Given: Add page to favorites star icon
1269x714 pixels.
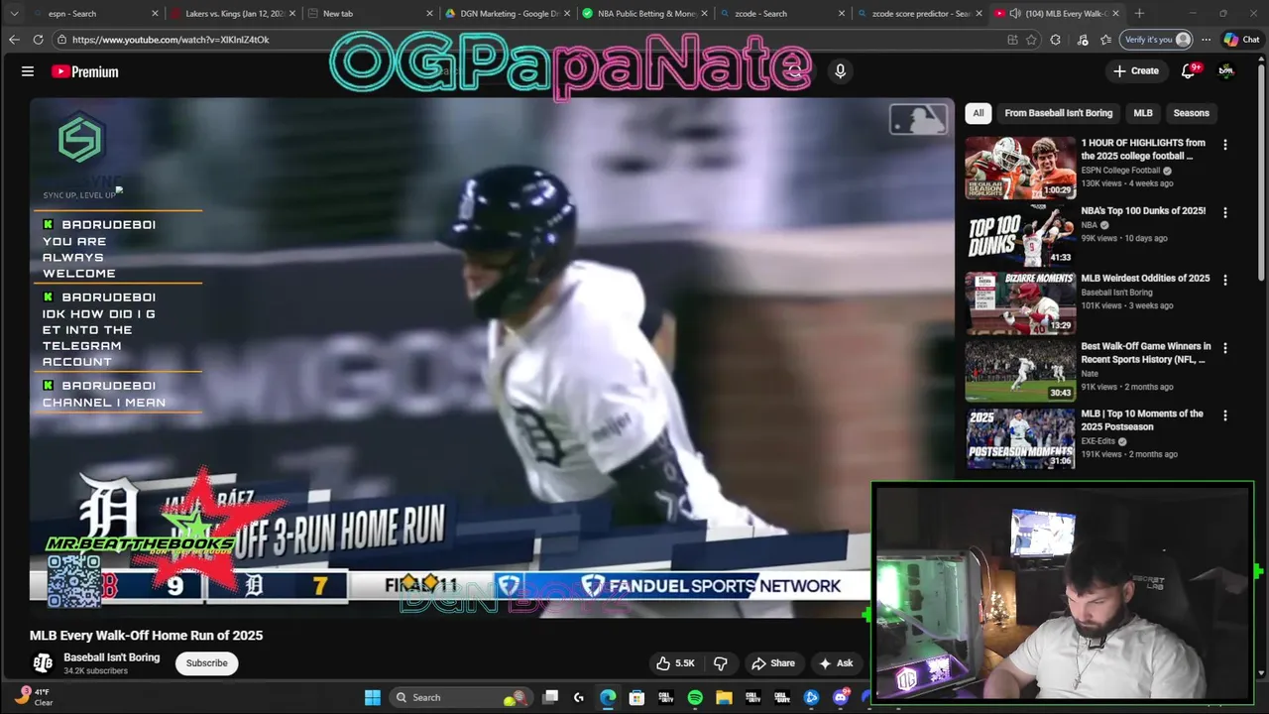Looking at the screenshot, I should pos(1031,40).
